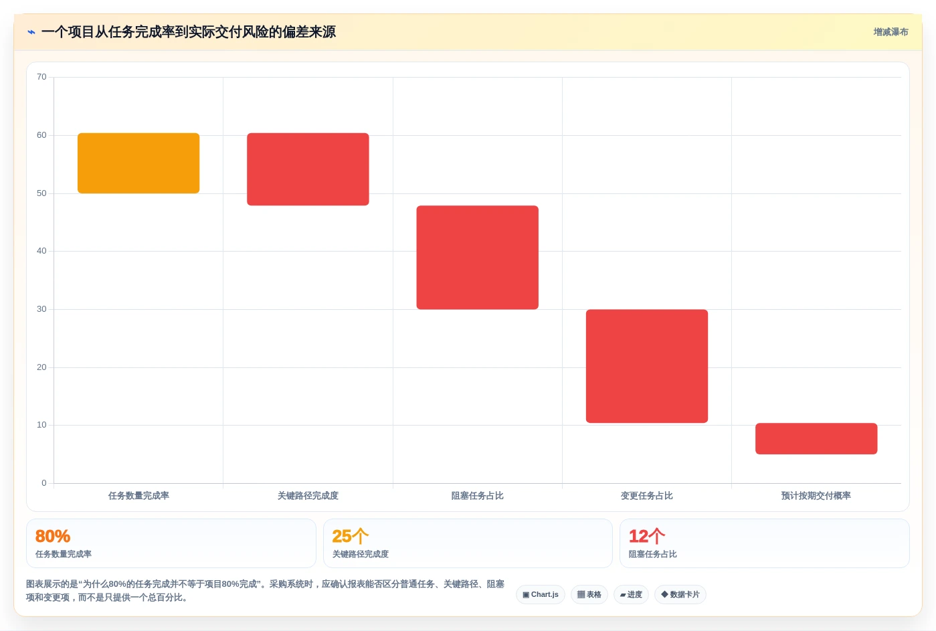
Task: Click the y-axis value 30
Action: (x=41, y=309)
